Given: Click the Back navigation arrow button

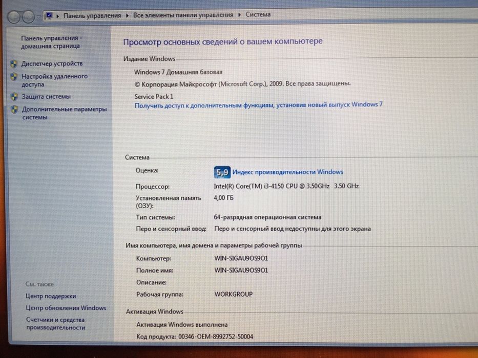Looking at the screenshot, I should 14,17.
